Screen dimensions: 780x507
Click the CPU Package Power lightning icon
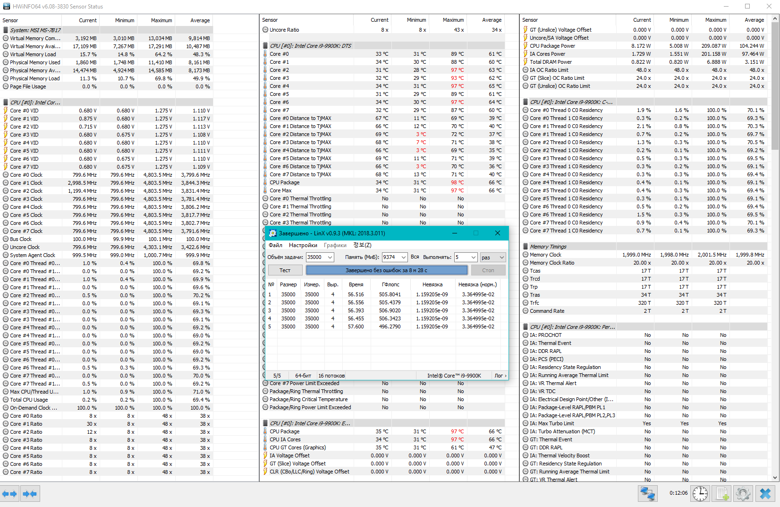[526, 46]
